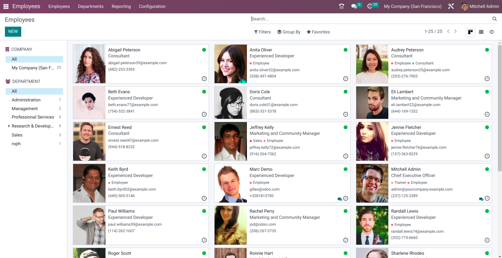Screen dimensions: 502x258
Task: Open activity clock on Rachel Perry card
Action: [x=346, y=240]
